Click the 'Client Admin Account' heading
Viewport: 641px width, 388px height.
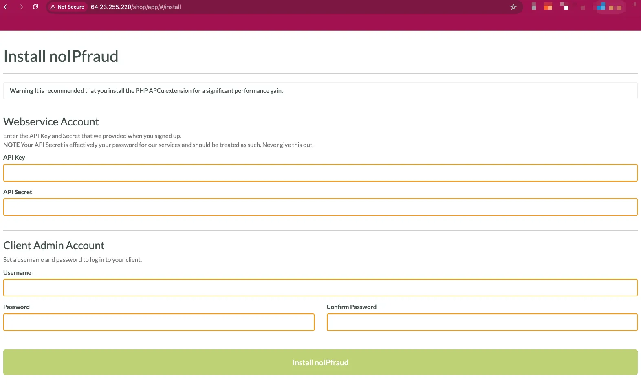pyautogui.click(x=54, y=246)
